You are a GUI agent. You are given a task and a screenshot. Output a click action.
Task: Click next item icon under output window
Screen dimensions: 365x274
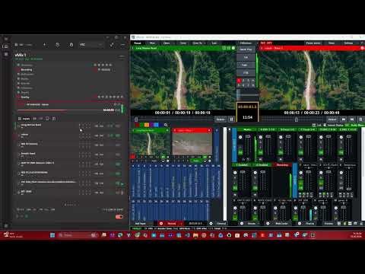coord(352,119)
